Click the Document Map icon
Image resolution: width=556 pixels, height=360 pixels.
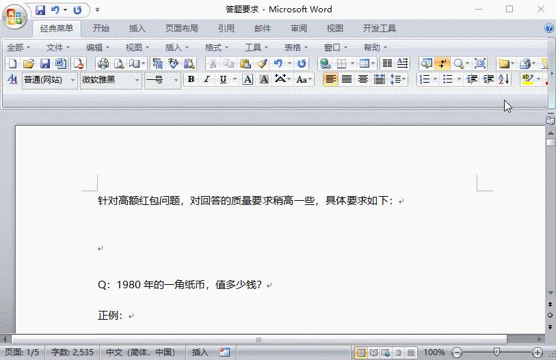426,64
